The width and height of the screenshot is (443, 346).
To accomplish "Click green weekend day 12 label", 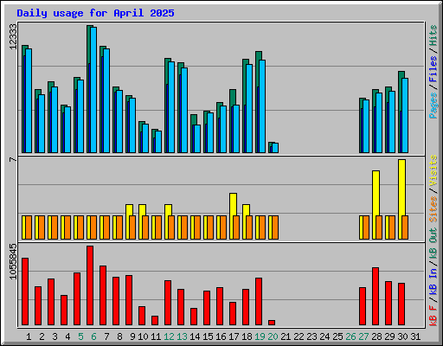I will point(169,336).
